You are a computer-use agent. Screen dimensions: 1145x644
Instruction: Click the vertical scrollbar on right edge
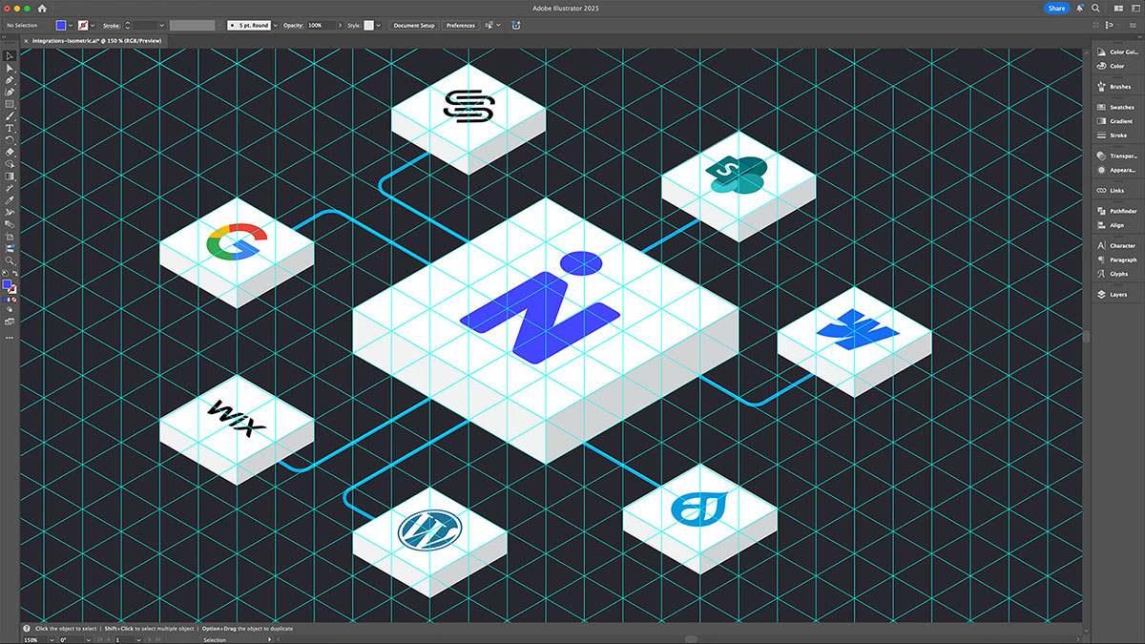click(x=1086, y=337)
